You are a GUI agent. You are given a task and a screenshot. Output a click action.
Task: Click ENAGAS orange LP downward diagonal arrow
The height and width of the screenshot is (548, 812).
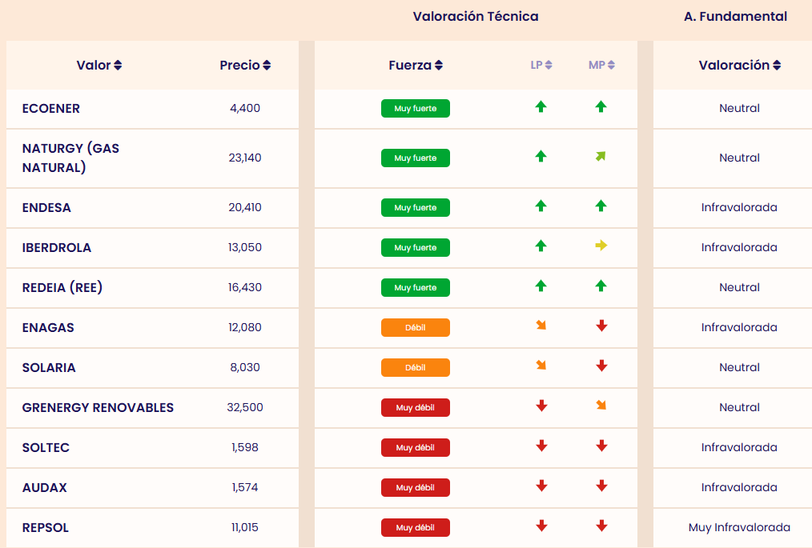point(541,326)
